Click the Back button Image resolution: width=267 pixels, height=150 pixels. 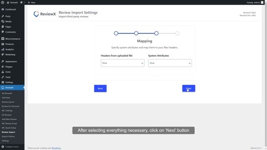tap(100, 88)
